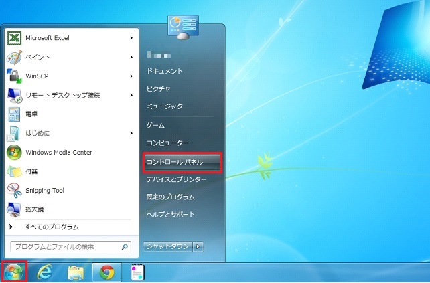Expand WinSCP recent items arrow
Viewport: 430px width, 283px height.
(132, 76)
